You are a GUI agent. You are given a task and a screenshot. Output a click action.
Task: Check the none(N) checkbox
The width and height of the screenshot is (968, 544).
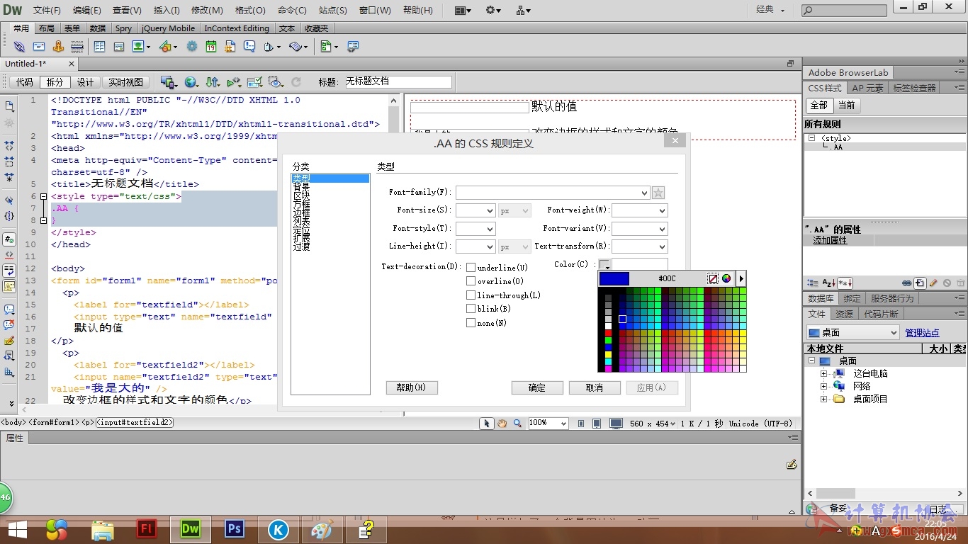click(x=471, y=322)
